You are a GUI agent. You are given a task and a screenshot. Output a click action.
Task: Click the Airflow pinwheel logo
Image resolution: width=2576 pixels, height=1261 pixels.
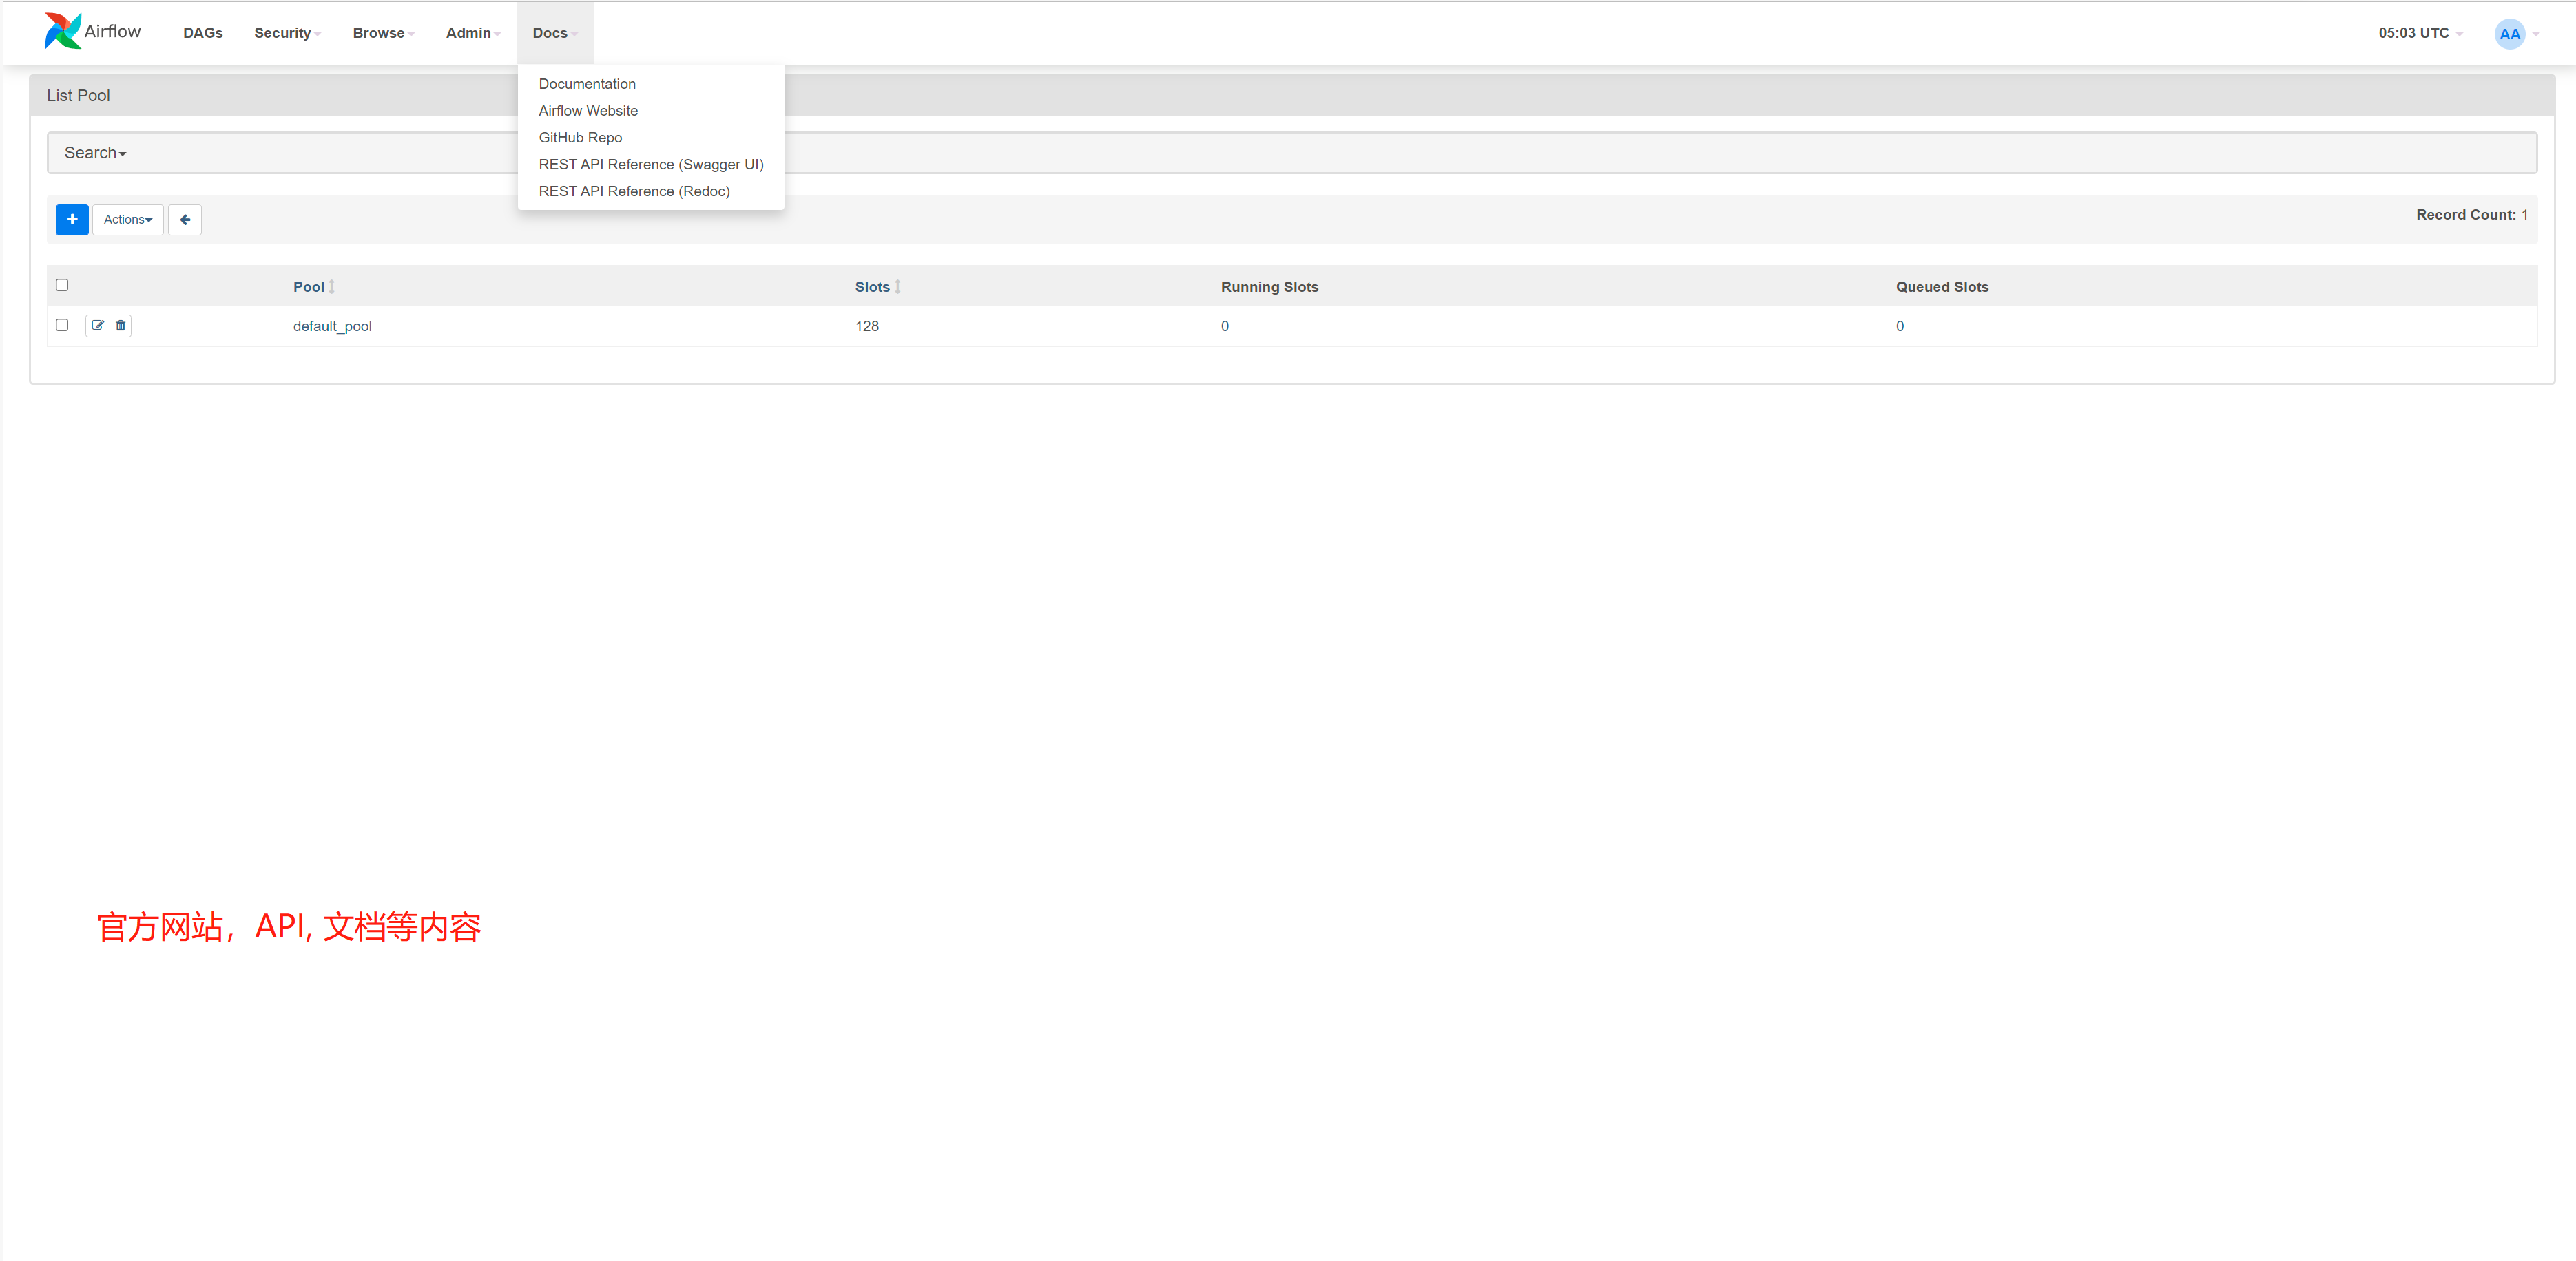tap(62, 32)
